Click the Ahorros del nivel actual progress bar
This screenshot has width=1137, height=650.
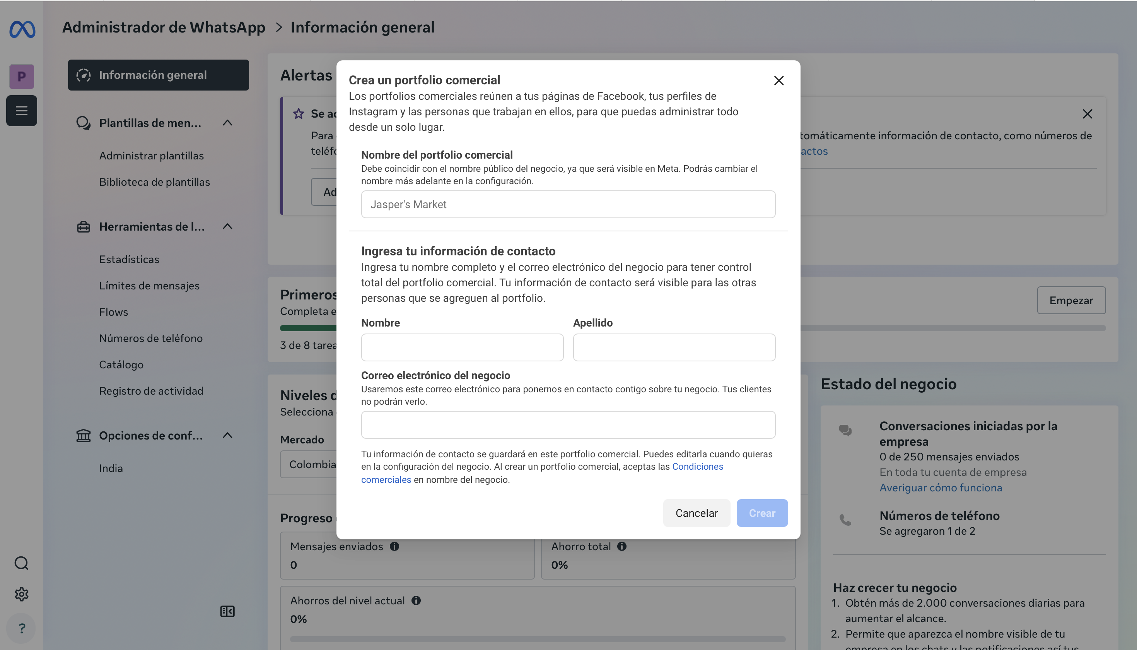click(538, 639)
